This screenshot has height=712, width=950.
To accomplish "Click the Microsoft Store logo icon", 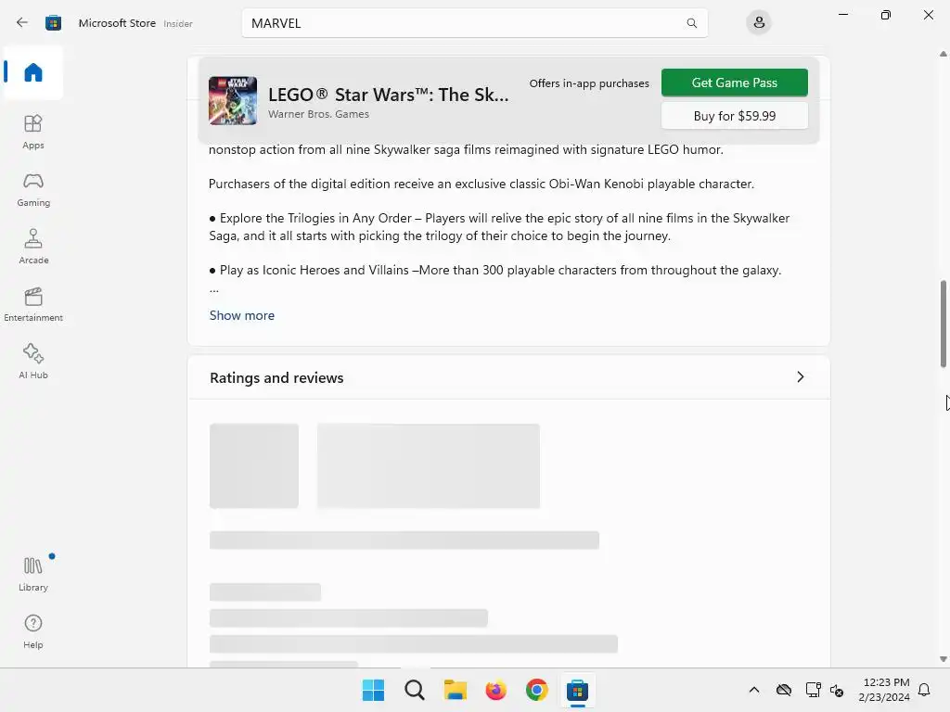I will [53, 23].
